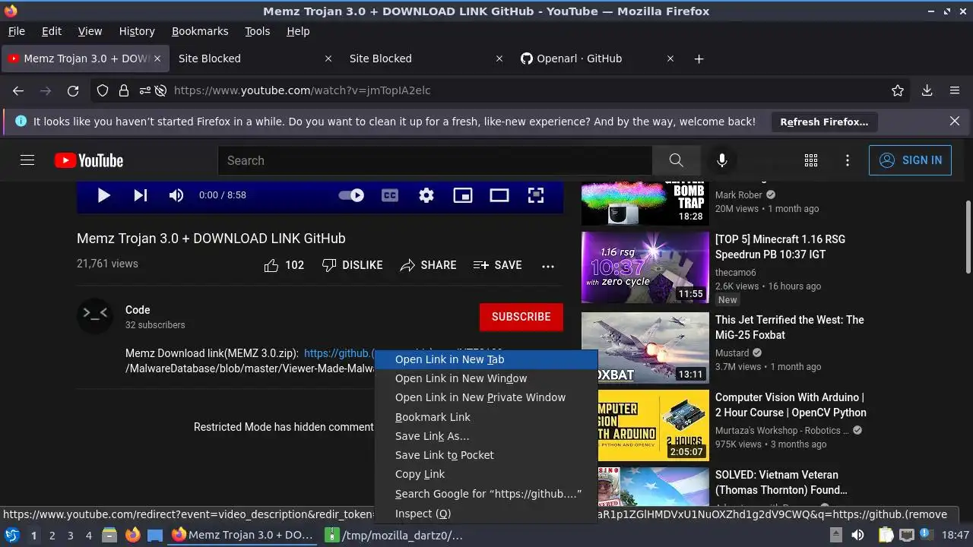Open site security padlock icon
The width and height of the screenshot is (973, 547).
[x=123, y=90]
